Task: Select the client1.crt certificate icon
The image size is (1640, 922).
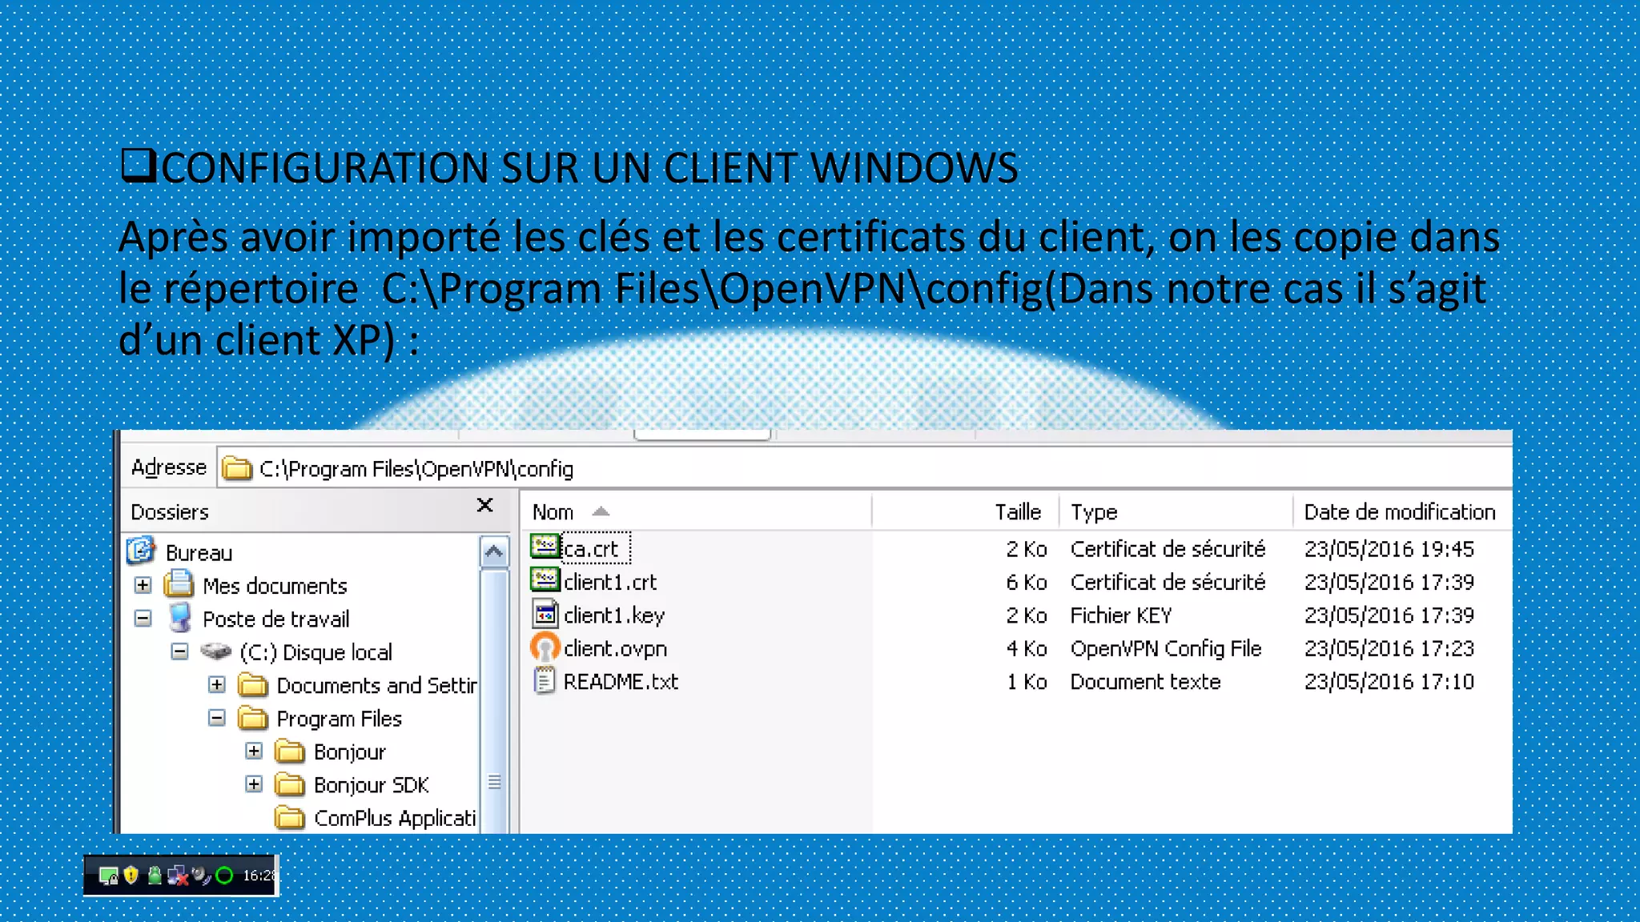Action: tap(545, 580)
